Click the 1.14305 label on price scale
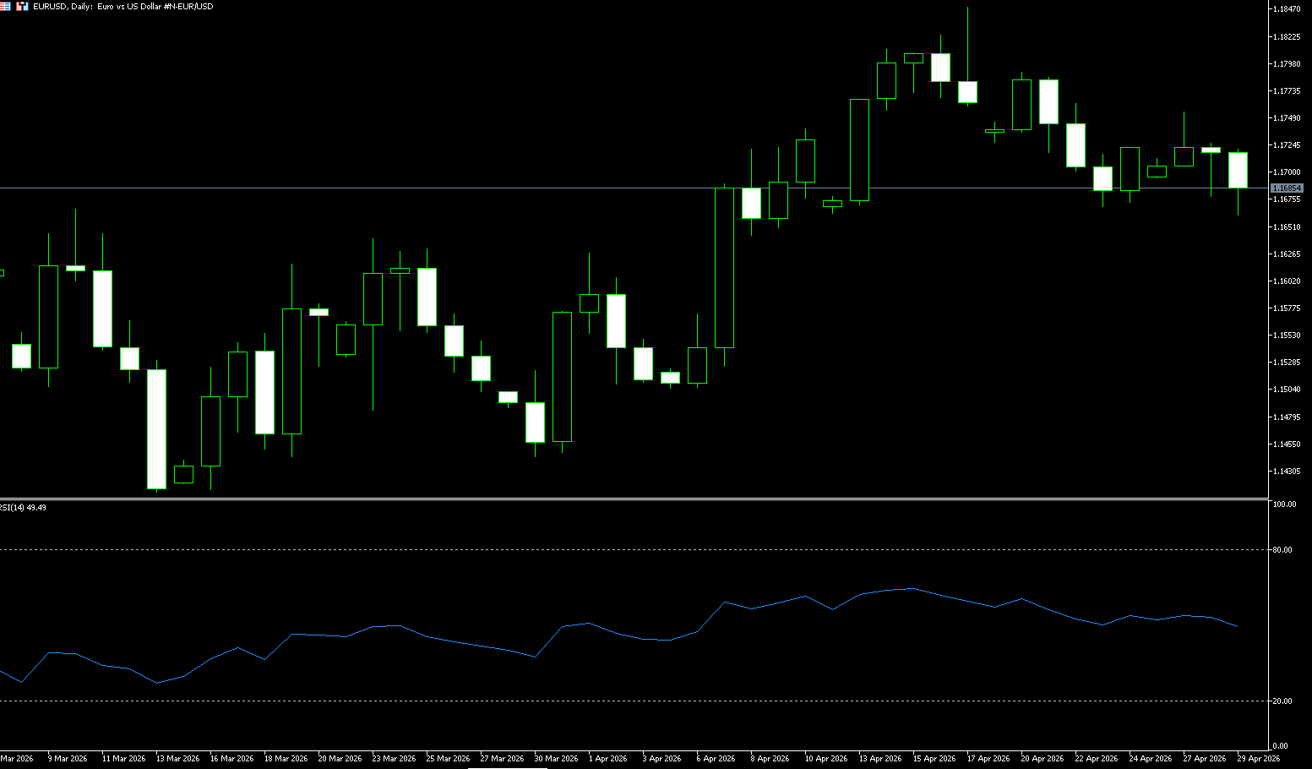1312x769 pixels. pos(1285,472)
